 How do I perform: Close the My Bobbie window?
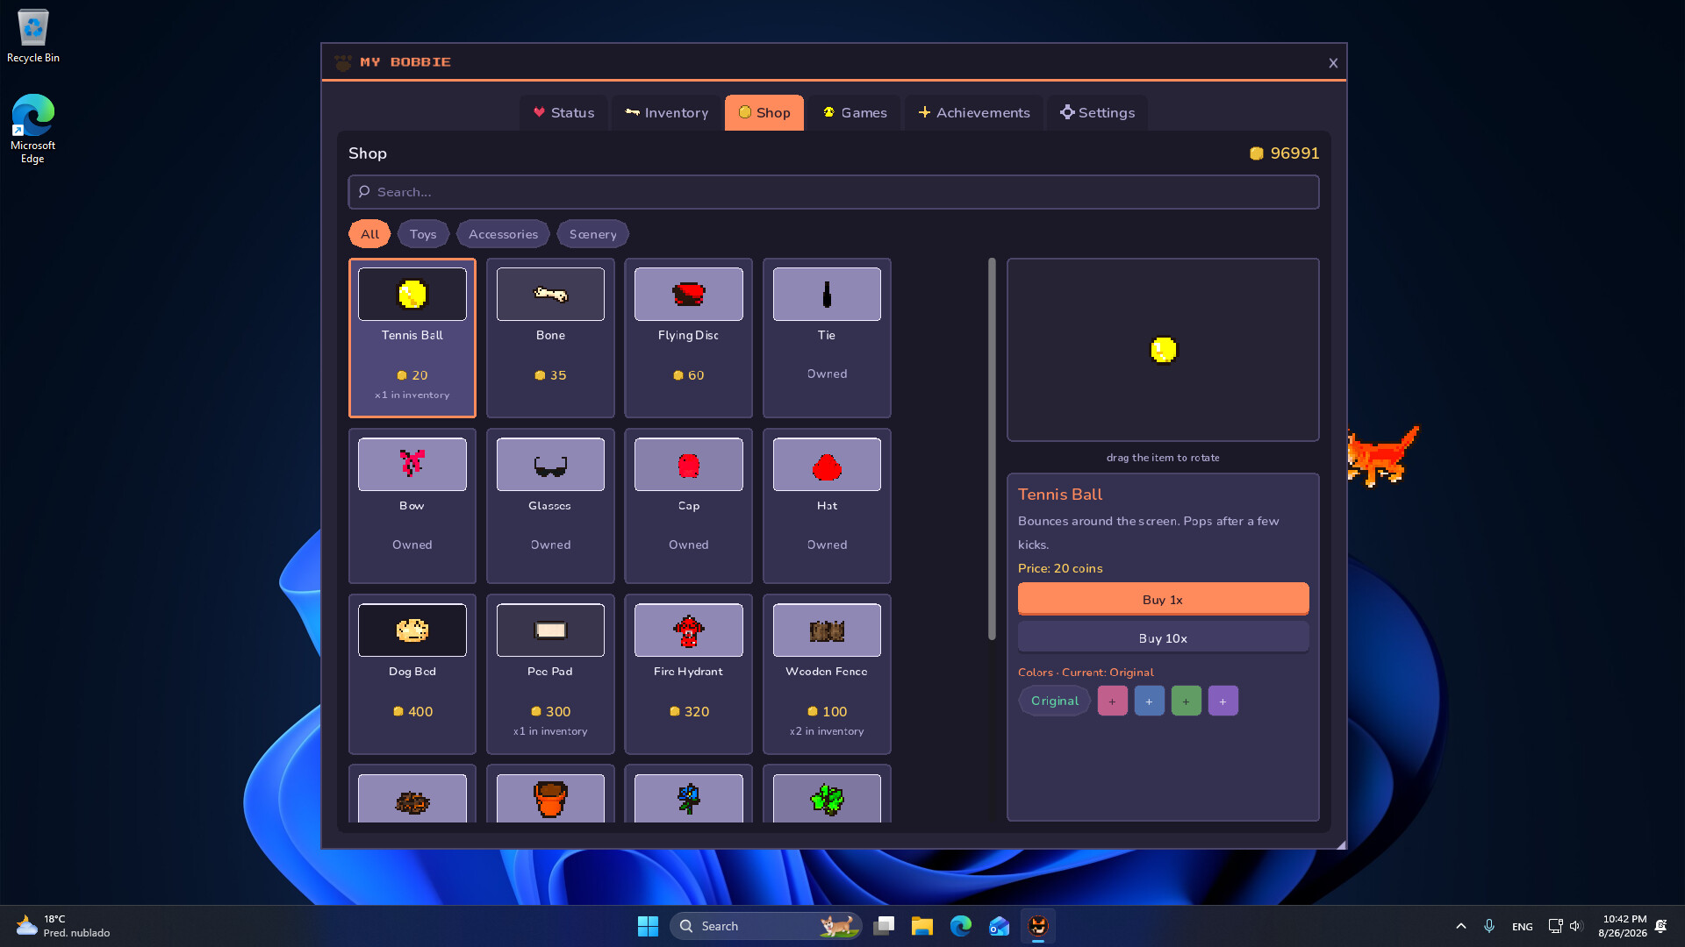tap(1333, 62)
